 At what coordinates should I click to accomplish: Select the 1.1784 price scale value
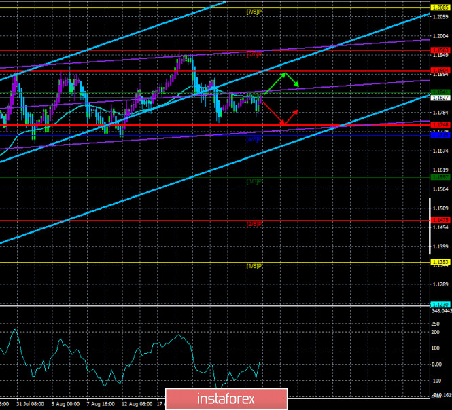[x=440, y=113]
